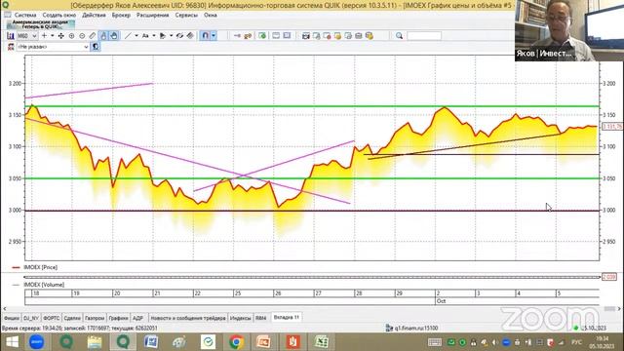Click the camera snapshot icon
624x351 pixels.
tap(305, 36)
